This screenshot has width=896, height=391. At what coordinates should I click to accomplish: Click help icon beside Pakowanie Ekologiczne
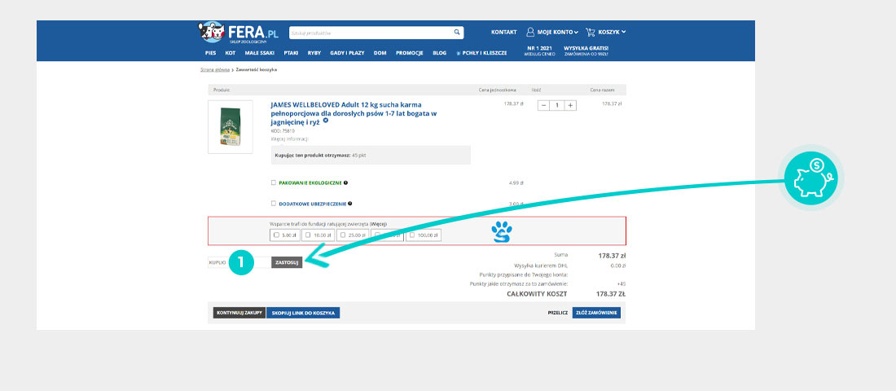point(345,183)
